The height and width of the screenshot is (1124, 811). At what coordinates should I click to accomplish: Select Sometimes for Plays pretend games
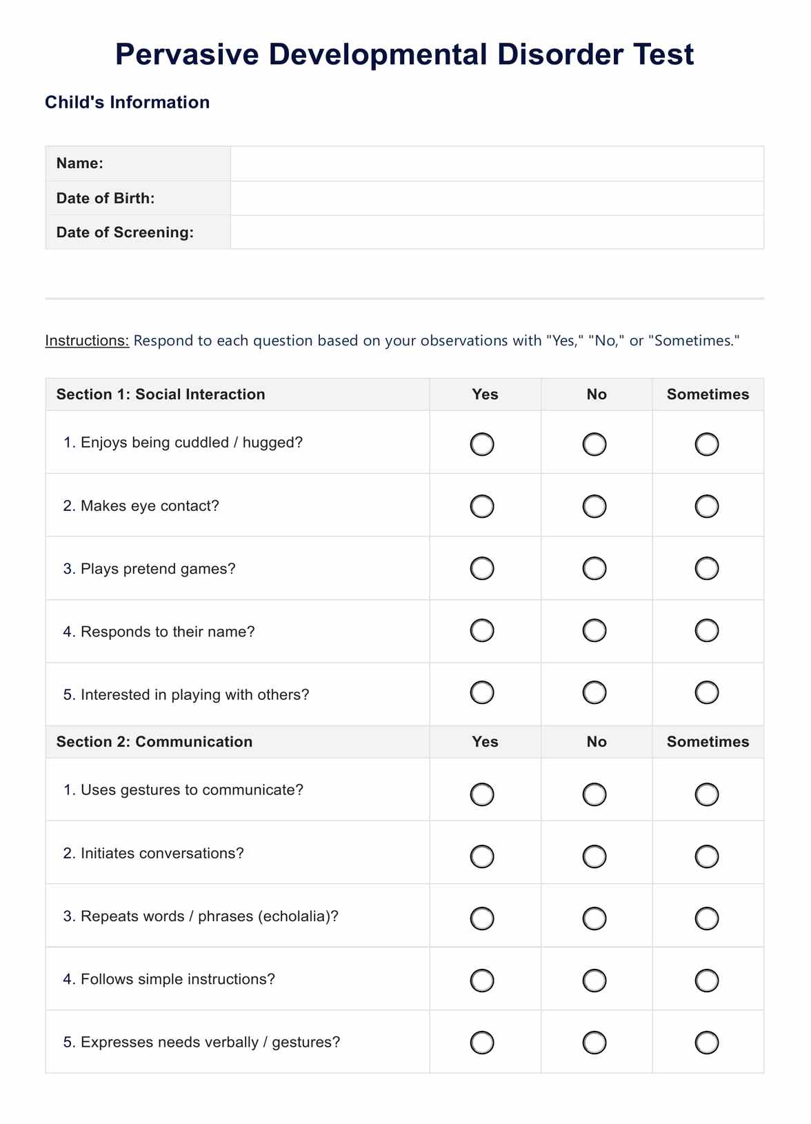click(x=707, y=568)
